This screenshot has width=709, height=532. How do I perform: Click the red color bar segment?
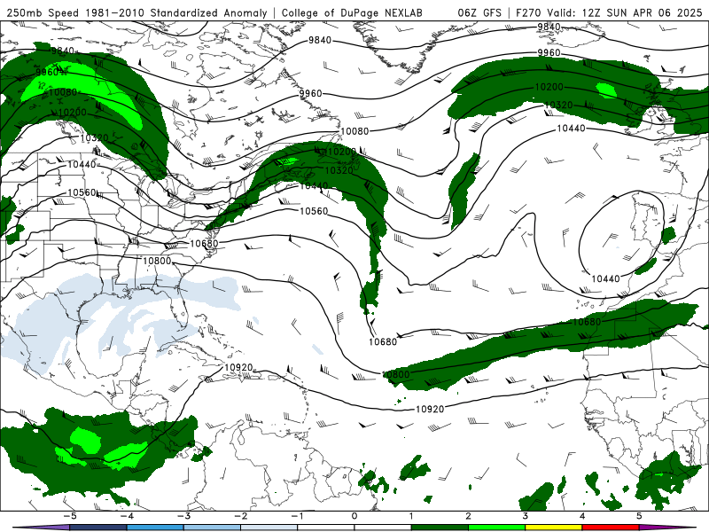(611, 528)
